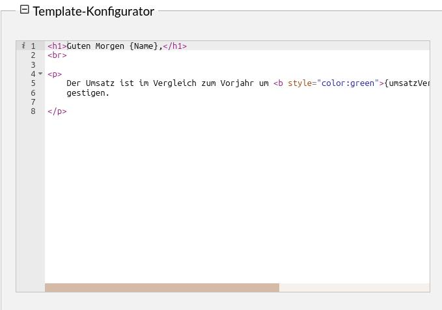Select line number 2 in the gutter
The image size is (442, 310).
(x=33, y=55)
